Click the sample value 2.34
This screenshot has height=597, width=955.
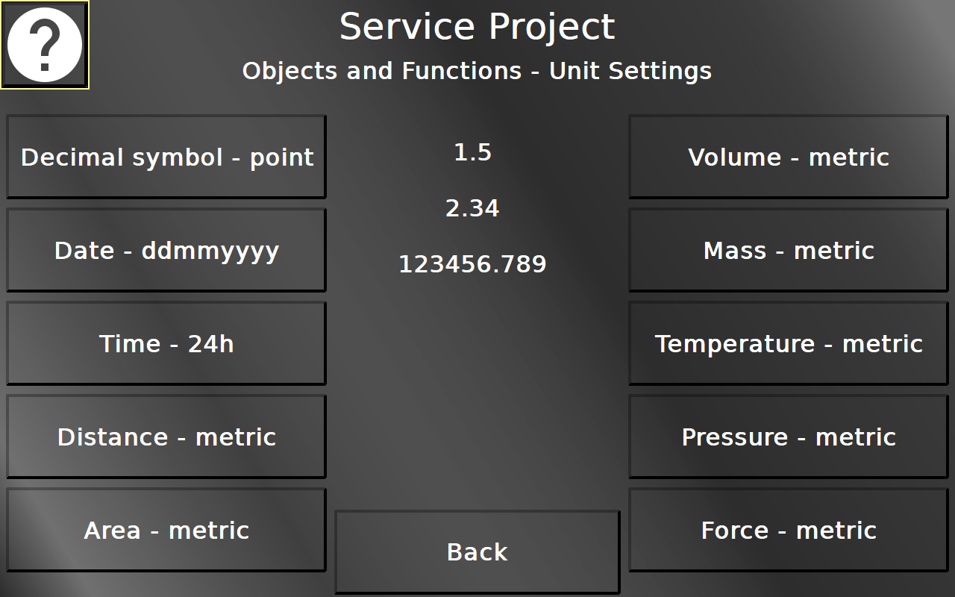pos(472,208)
